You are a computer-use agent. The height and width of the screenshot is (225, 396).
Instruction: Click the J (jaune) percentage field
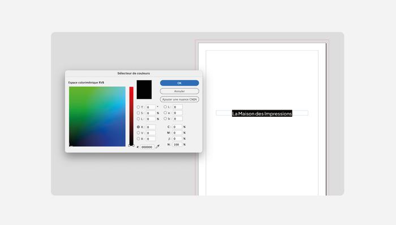coord(177,139)
